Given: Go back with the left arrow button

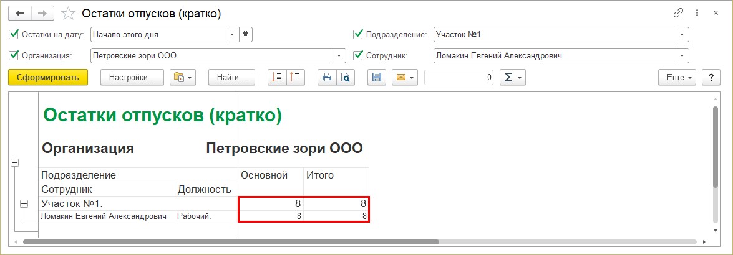Looking at the screenshot, I should click(x=19, y=14).
